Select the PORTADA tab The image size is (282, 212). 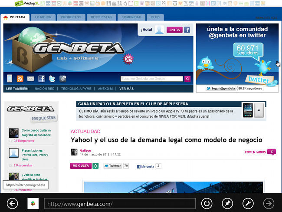pyautogui.click(x=15, y=17)
